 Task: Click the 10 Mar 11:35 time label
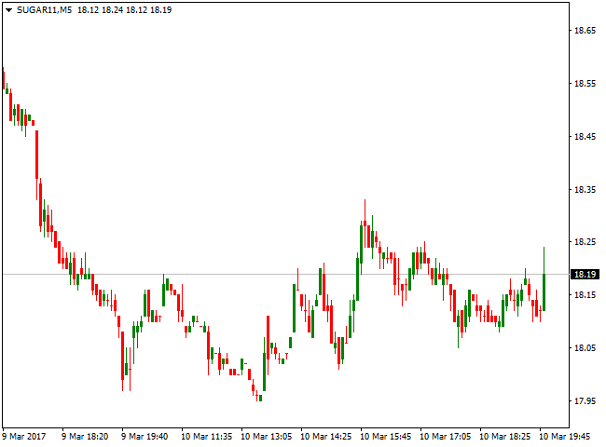tap(206, 437)
